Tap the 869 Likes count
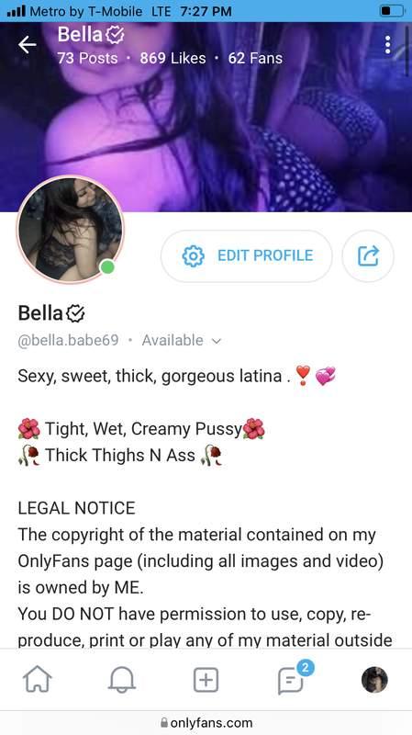This screenshot has height=735, width=412. 173,58
